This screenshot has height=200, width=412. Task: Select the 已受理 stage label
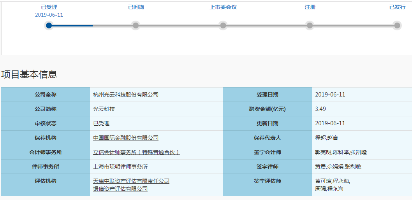tap(49, 7)
